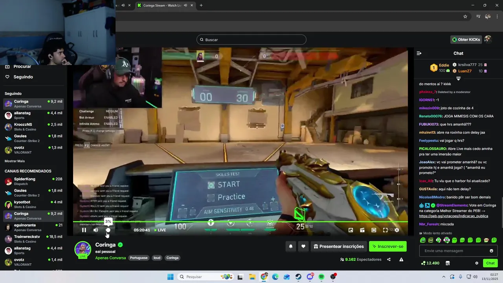This screenshot has width=503, height=283.
Task: Click Obter KICKs button
Action: click(466, 39)
